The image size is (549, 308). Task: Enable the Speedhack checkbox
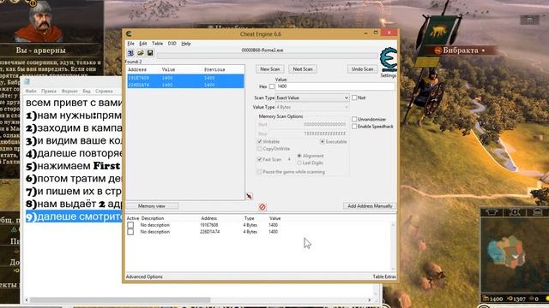click(354, 127)
